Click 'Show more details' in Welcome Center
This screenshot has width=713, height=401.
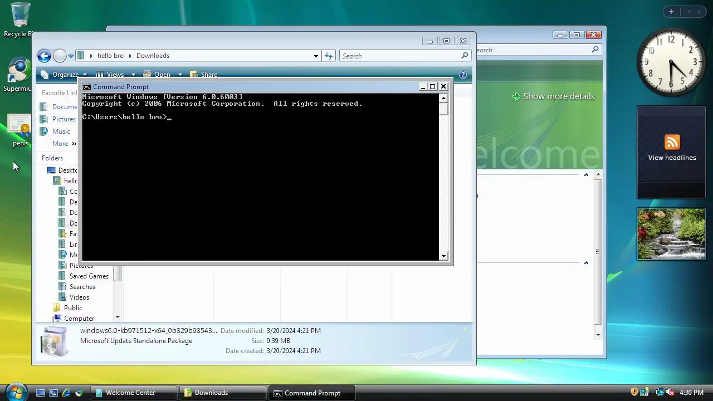(553, 96)
